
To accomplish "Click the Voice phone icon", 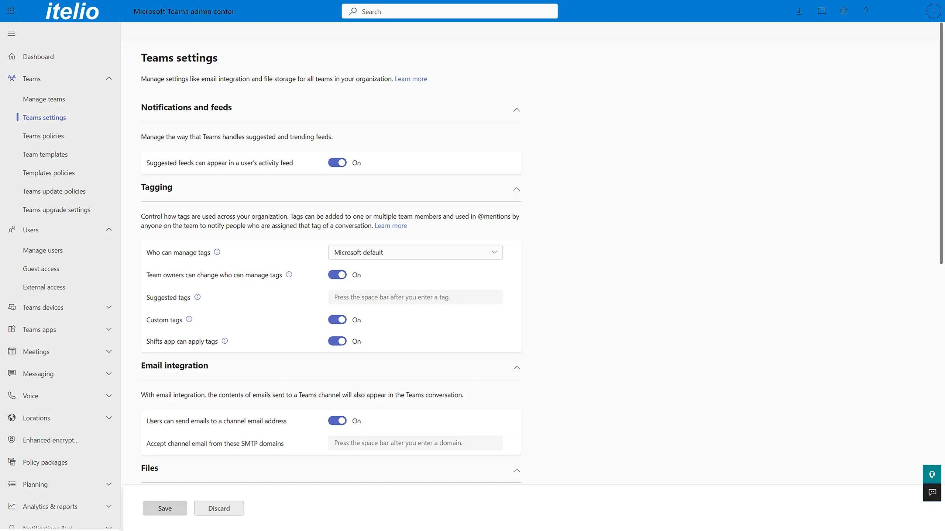I will tap(12, 396).
